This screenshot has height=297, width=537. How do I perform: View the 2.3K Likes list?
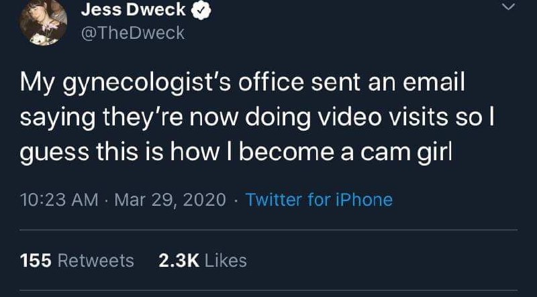[x=203, y=261]
